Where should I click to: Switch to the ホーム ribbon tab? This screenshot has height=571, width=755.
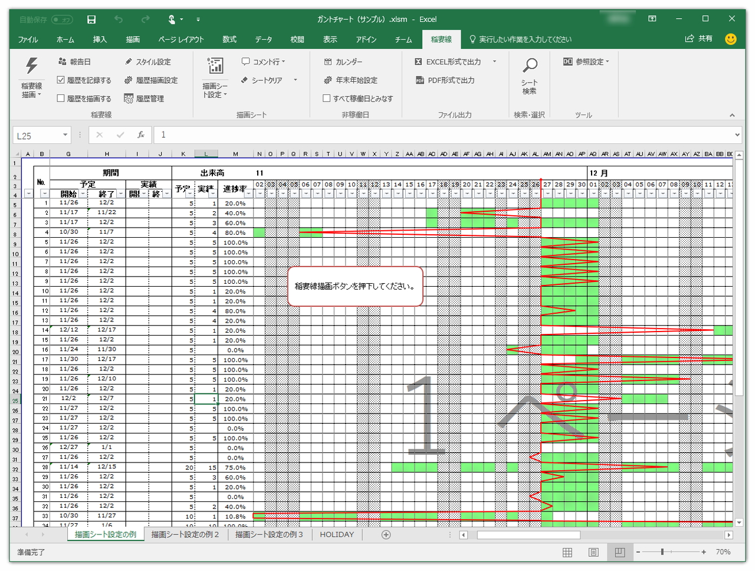pos(65,39)
